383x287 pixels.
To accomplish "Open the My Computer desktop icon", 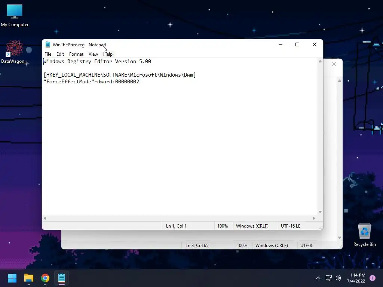I will tap(15, 16).
